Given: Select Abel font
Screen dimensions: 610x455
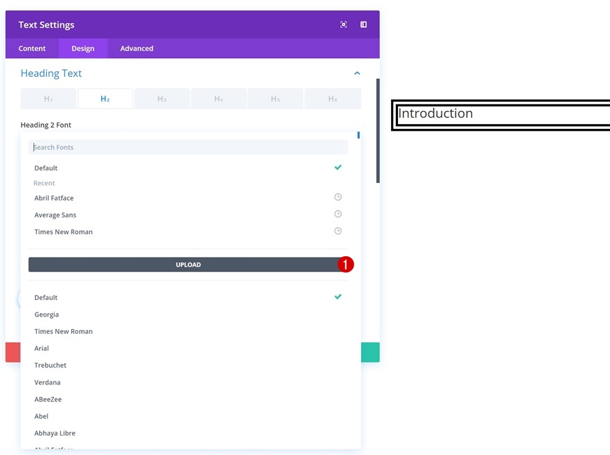Looking at the screenshot, I should pos(189,416).
